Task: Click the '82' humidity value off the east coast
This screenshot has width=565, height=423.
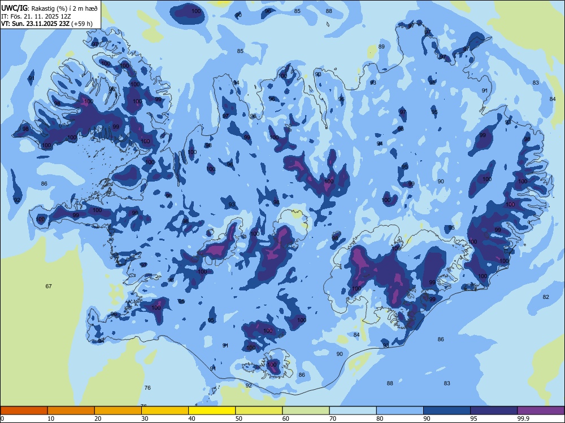Action: click(546, 297)
